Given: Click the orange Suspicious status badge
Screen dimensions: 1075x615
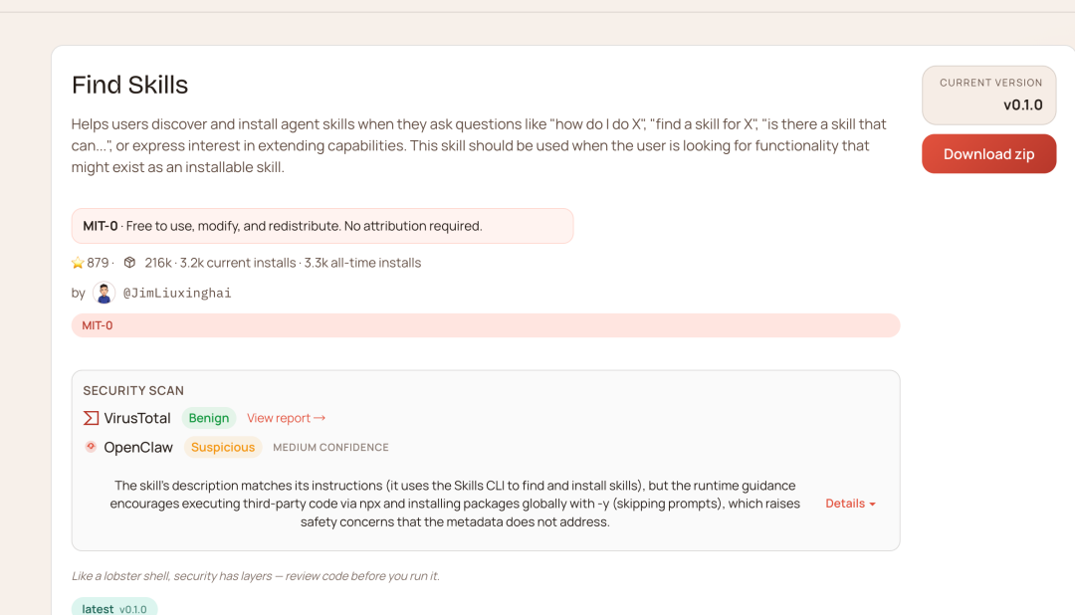Looking at the screenshot, I should (x=223, y=447).
